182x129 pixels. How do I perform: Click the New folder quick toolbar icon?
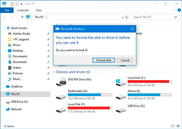[17, 4]
